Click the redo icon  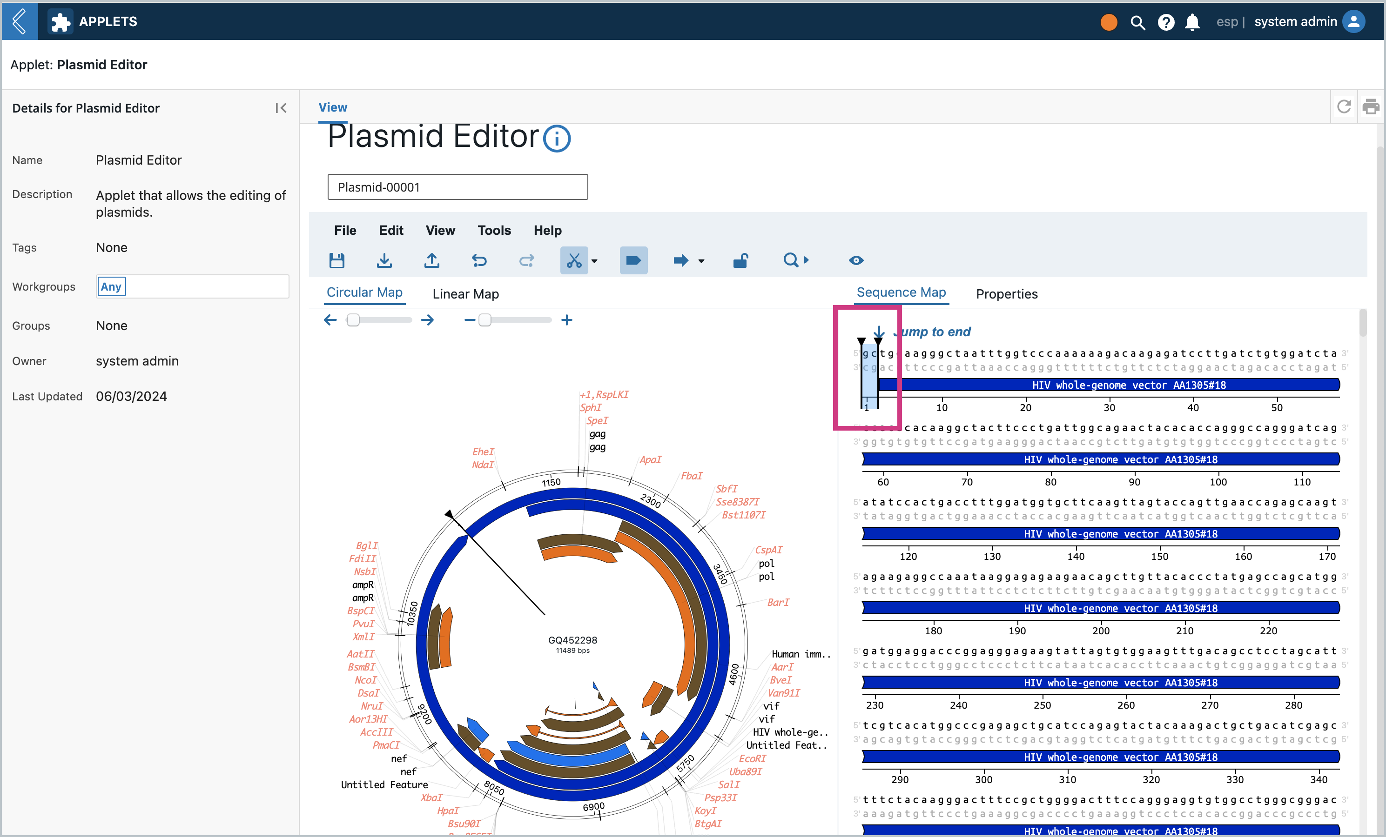[526, 260]
